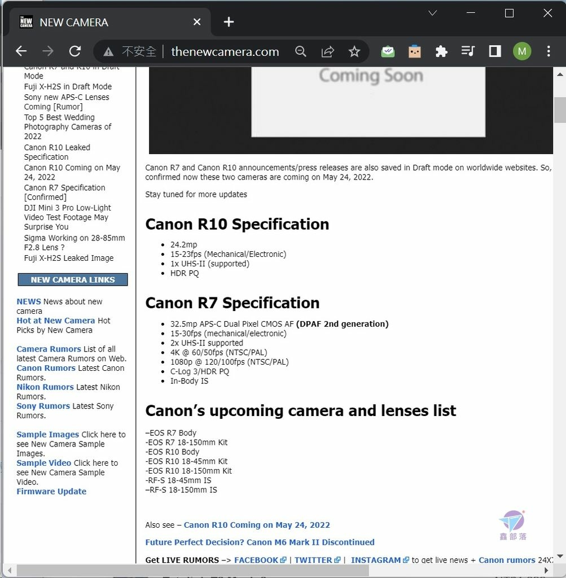Image resolution: width=566 pixels, height=578 pixels.
Task: Click the horizontal scrollbar right arrow
Action: [546, 570]
